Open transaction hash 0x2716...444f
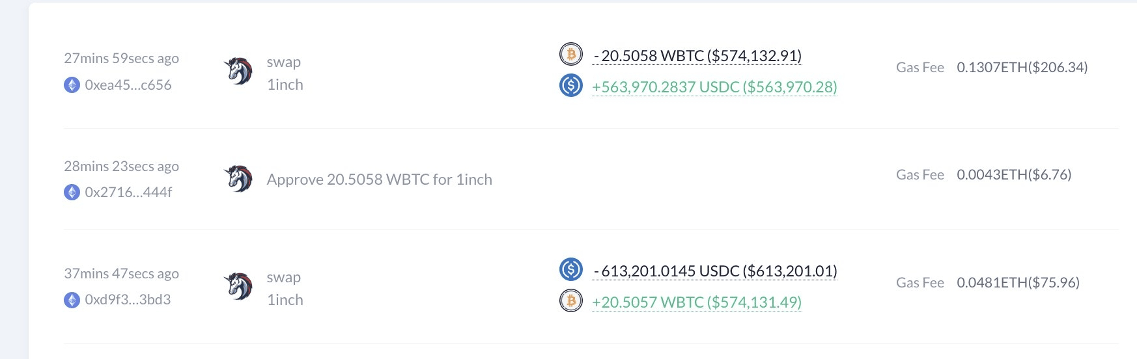The height and width of the screenshot is (359, 1137). pyautogui.click(x=128, y=193)
